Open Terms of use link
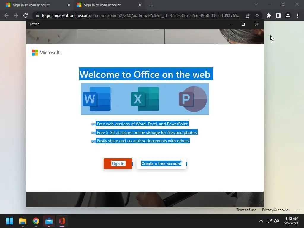The width and height of the screenshot is (304, 228). coord(246,210)
